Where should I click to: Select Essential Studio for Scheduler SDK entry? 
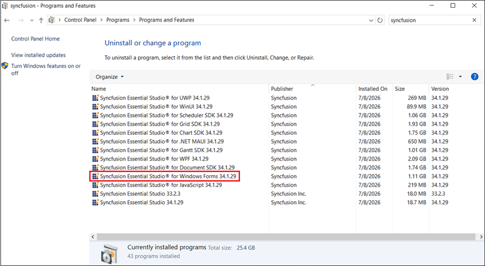pos(166,115)
